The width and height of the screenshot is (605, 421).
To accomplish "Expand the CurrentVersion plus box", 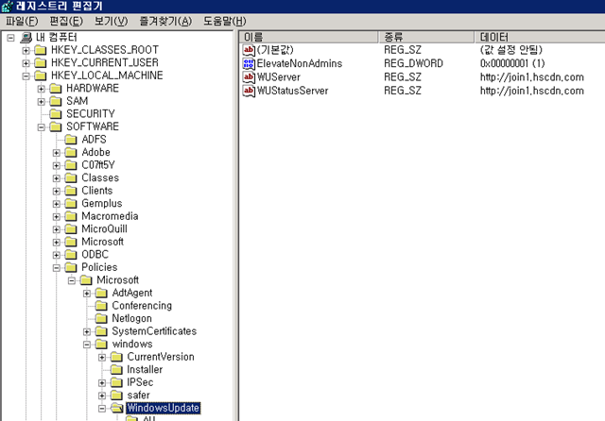I will click(102, 358).
